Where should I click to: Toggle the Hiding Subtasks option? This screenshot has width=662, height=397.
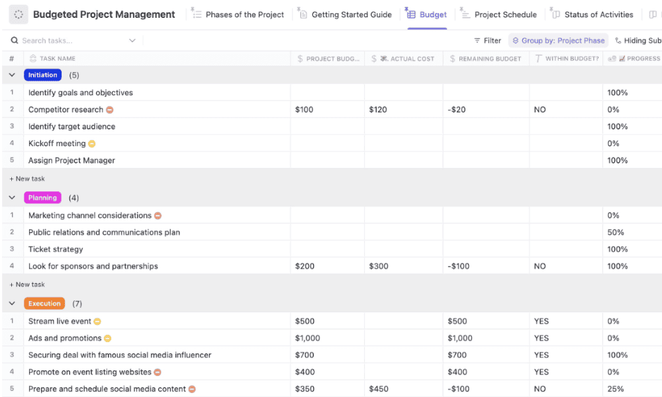[638, 41]
